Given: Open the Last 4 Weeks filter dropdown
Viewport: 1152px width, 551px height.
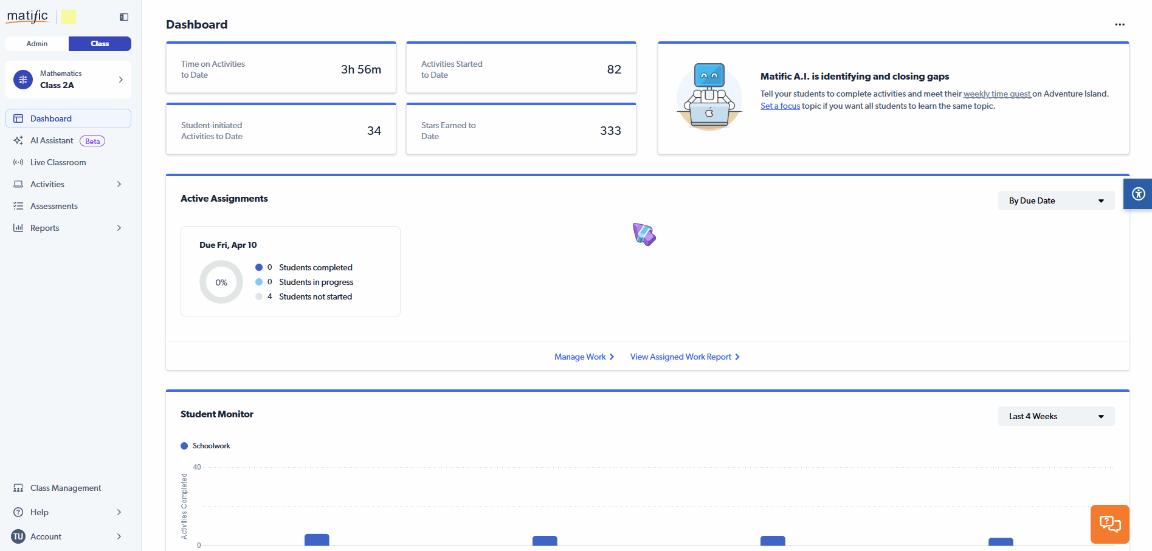Looking at the screenshot, I should [x=1056, y=416].
